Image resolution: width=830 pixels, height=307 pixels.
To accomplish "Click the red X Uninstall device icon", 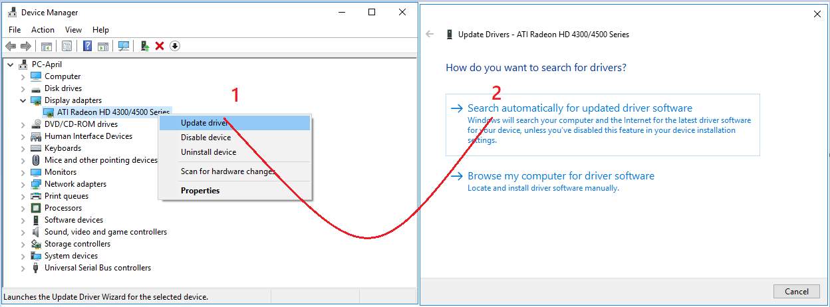I will pyautogui.click(x=160, y=46).
